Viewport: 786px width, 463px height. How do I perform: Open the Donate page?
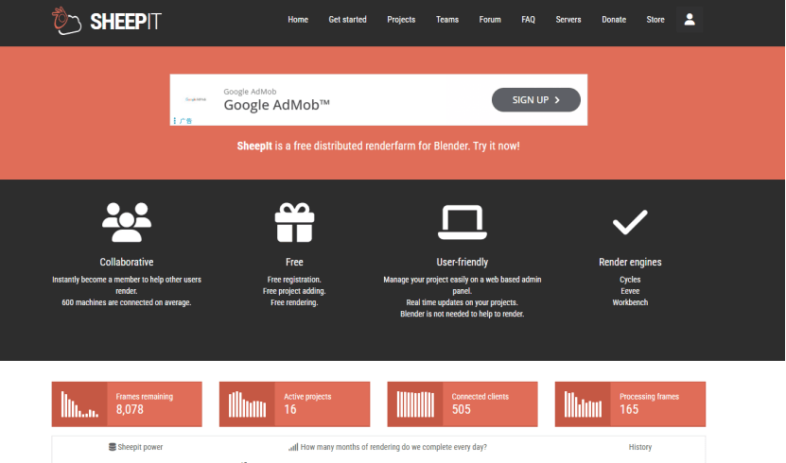[614, 20]
